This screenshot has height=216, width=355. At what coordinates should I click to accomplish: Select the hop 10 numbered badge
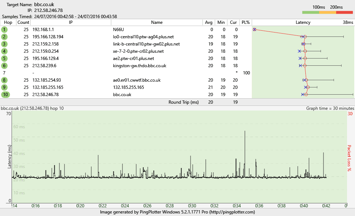(5, 94)
